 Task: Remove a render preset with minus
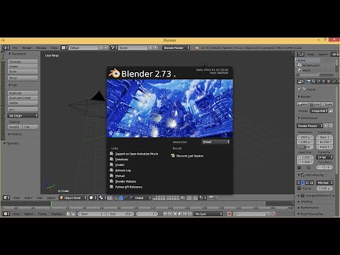pos(331,125)
